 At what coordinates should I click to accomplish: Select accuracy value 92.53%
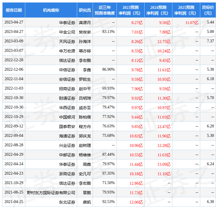108,202
